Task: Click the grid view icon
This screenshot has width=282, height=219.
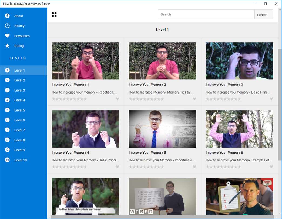Action: click(54, 15)
